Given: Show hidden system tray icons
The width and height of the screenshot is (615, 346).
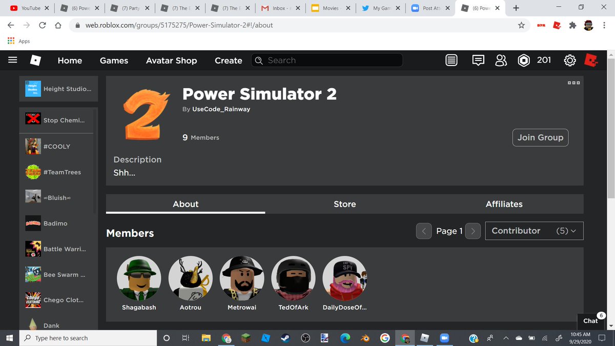Looking at the screenshot, I should [505, 338].
